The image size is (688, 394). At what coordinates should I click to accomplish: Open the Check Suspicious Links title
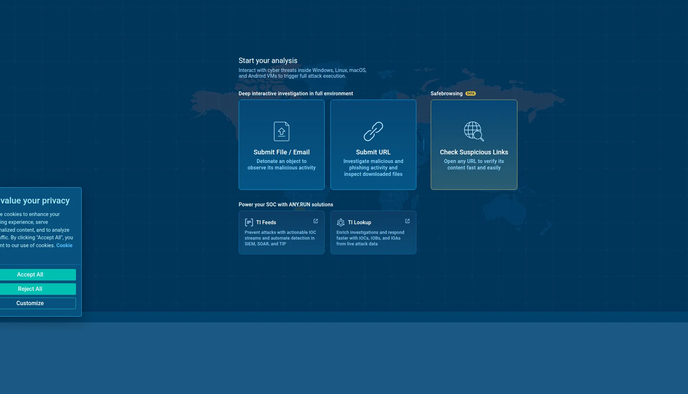474,152
